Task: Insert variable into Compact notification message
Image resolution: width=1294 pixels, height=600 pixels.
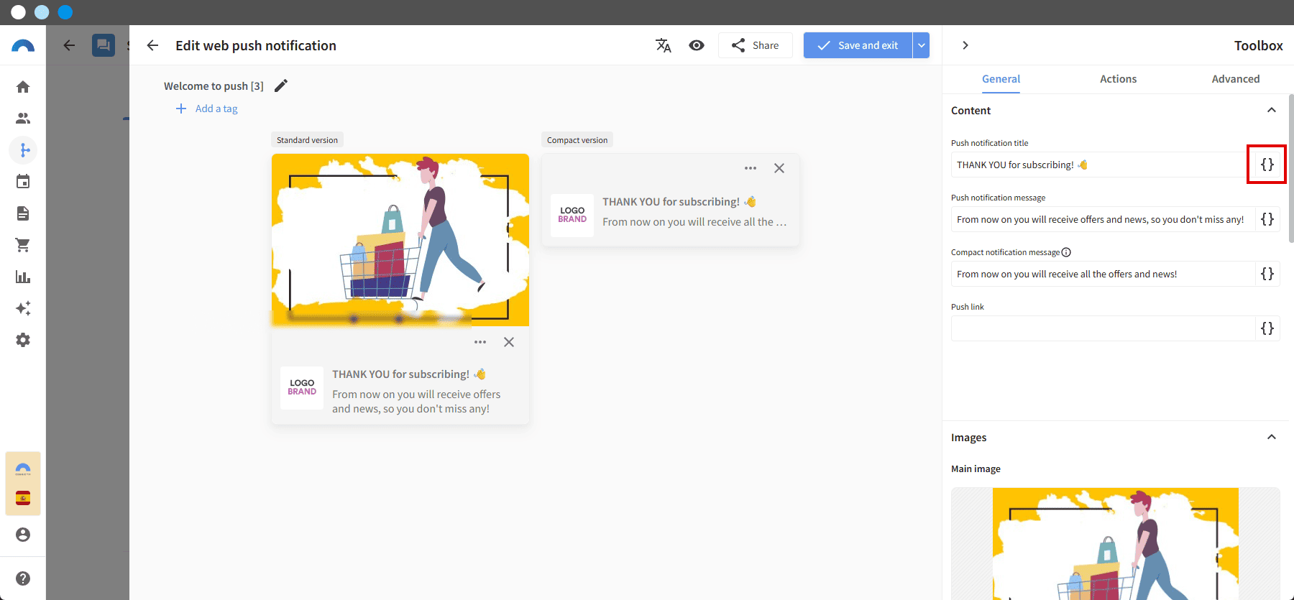Action: (x=1267, y=274)
